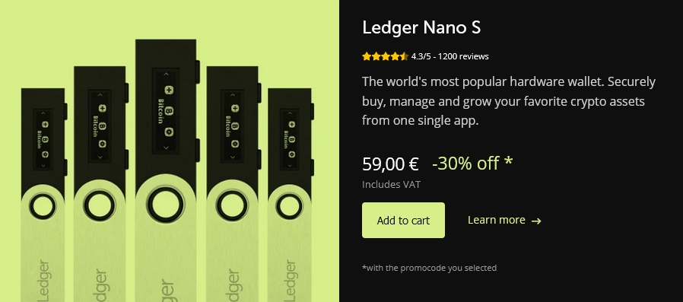
Task: Select the tallest center Ledger device image
Action: [167, 170]
